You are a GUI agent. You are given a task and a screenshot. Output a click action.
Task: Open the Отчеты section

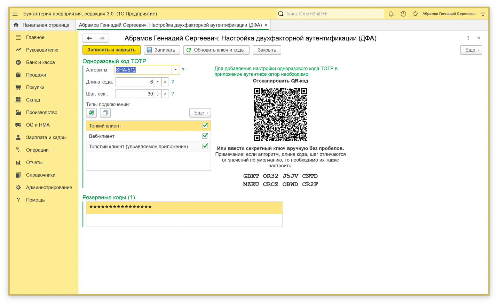tap(34, 163)
